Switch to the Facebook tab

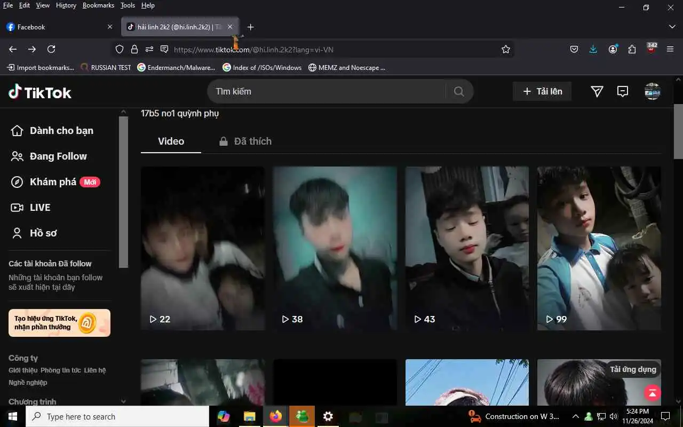click(x=59, y=27)
